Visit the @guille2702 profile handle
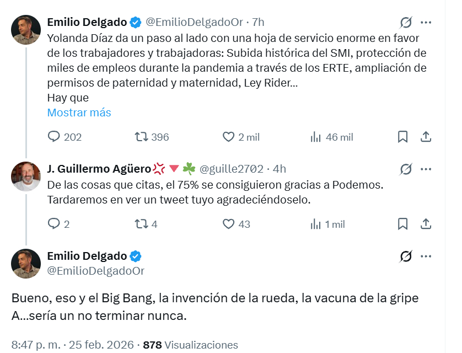The height and width of the screenshot is (353, 462). pyautogui.click(x=231, y=169)
